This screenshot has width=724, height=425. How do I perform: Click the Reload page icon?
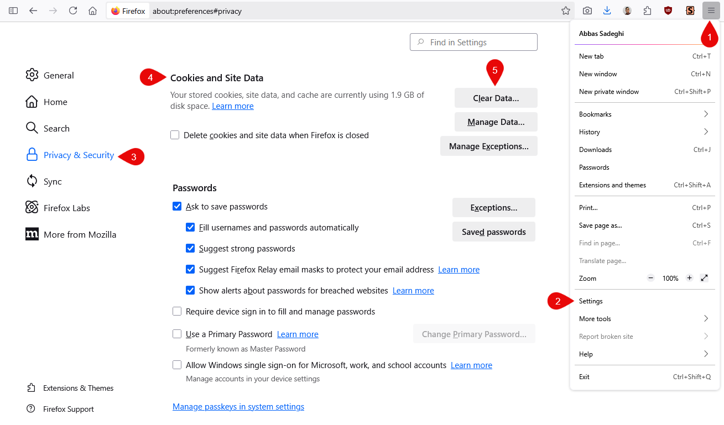click(x=73, y=11)
